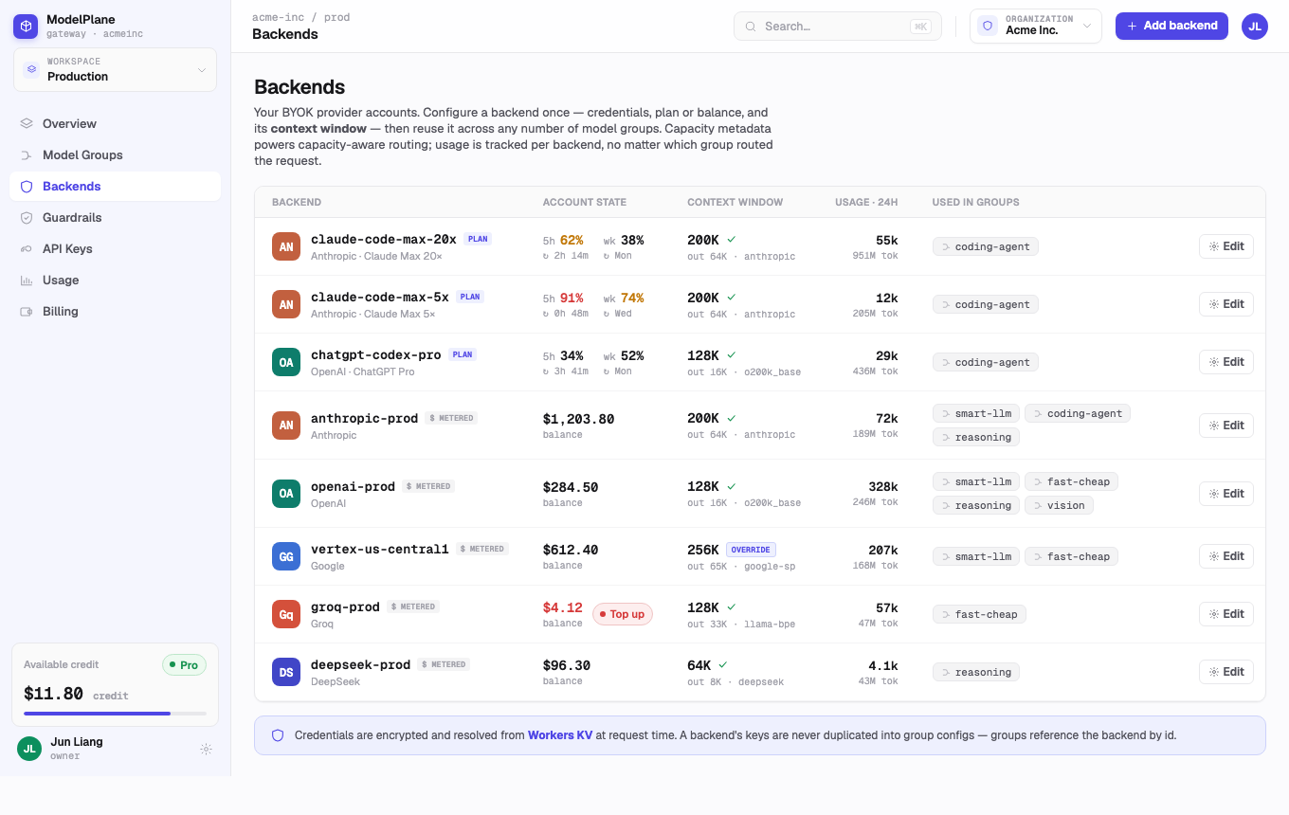Click the OA icon for openai-prod
This screenshot has width=1289, height=815.
click(x=286, y=493)
